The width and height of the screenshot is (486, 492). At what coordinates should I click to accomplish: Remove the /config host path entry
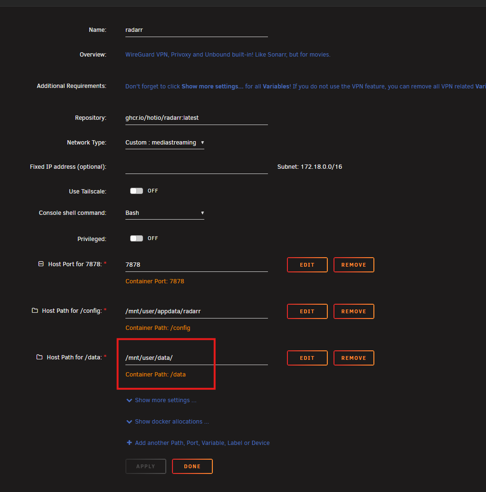pos(353,311)
